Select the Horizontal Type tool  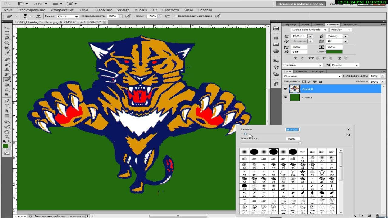[7, 106]
